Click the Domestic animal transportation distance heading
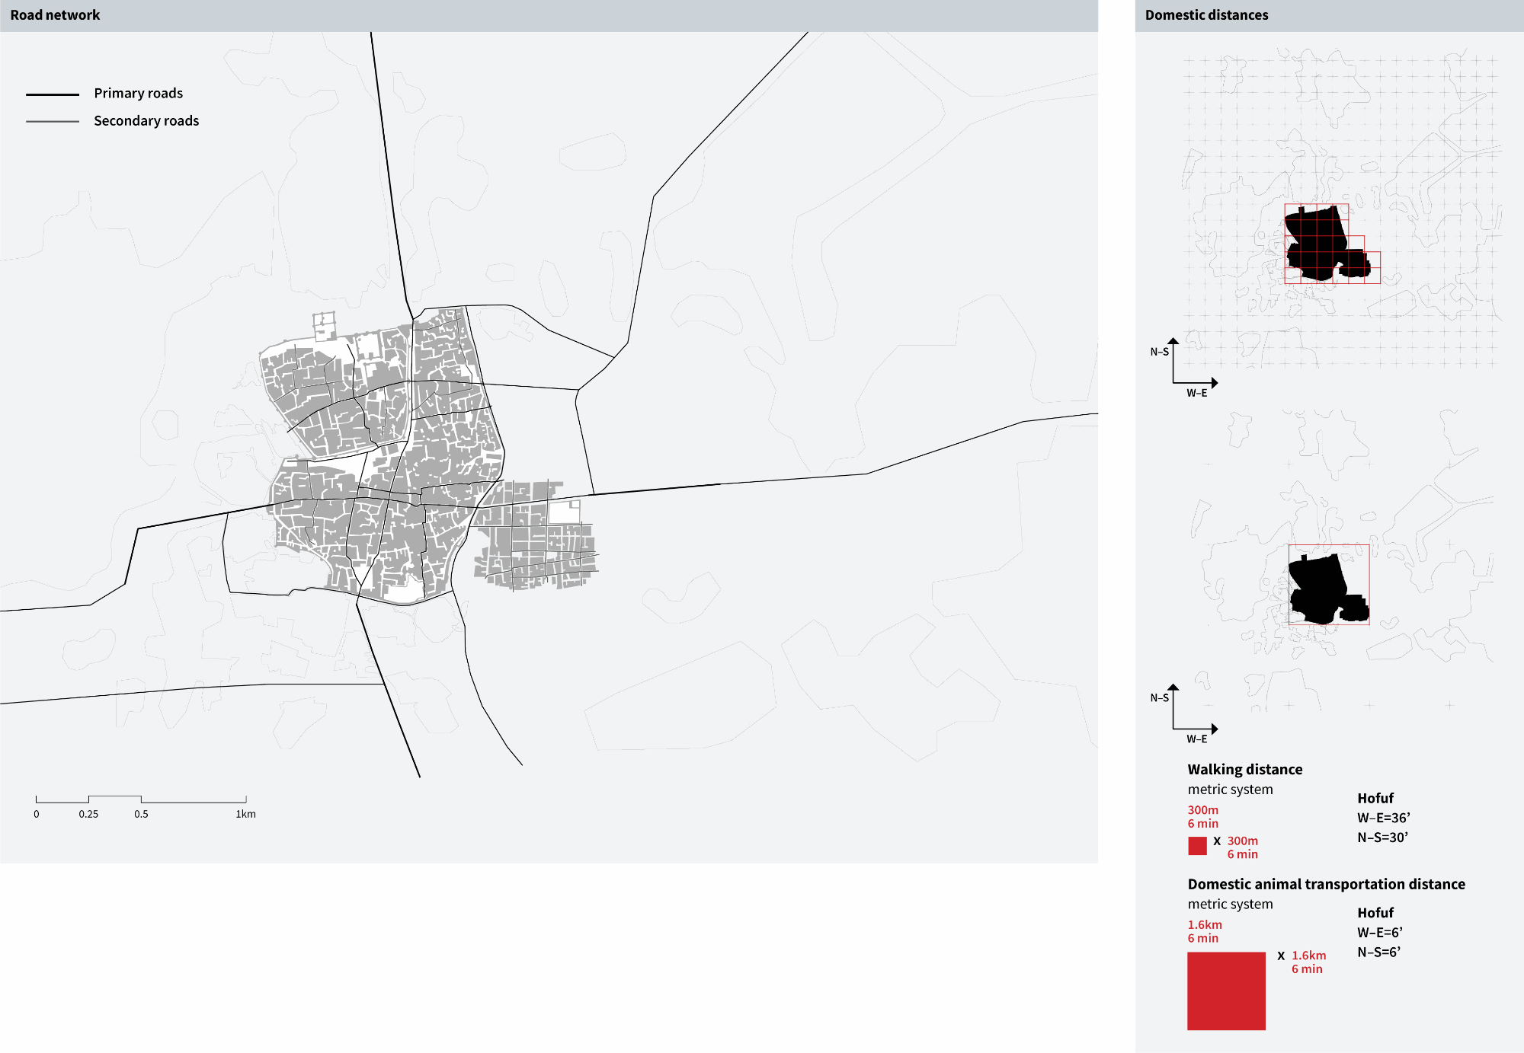1524x1053 pixels. pyautogui.click(x=1326, y=884)
